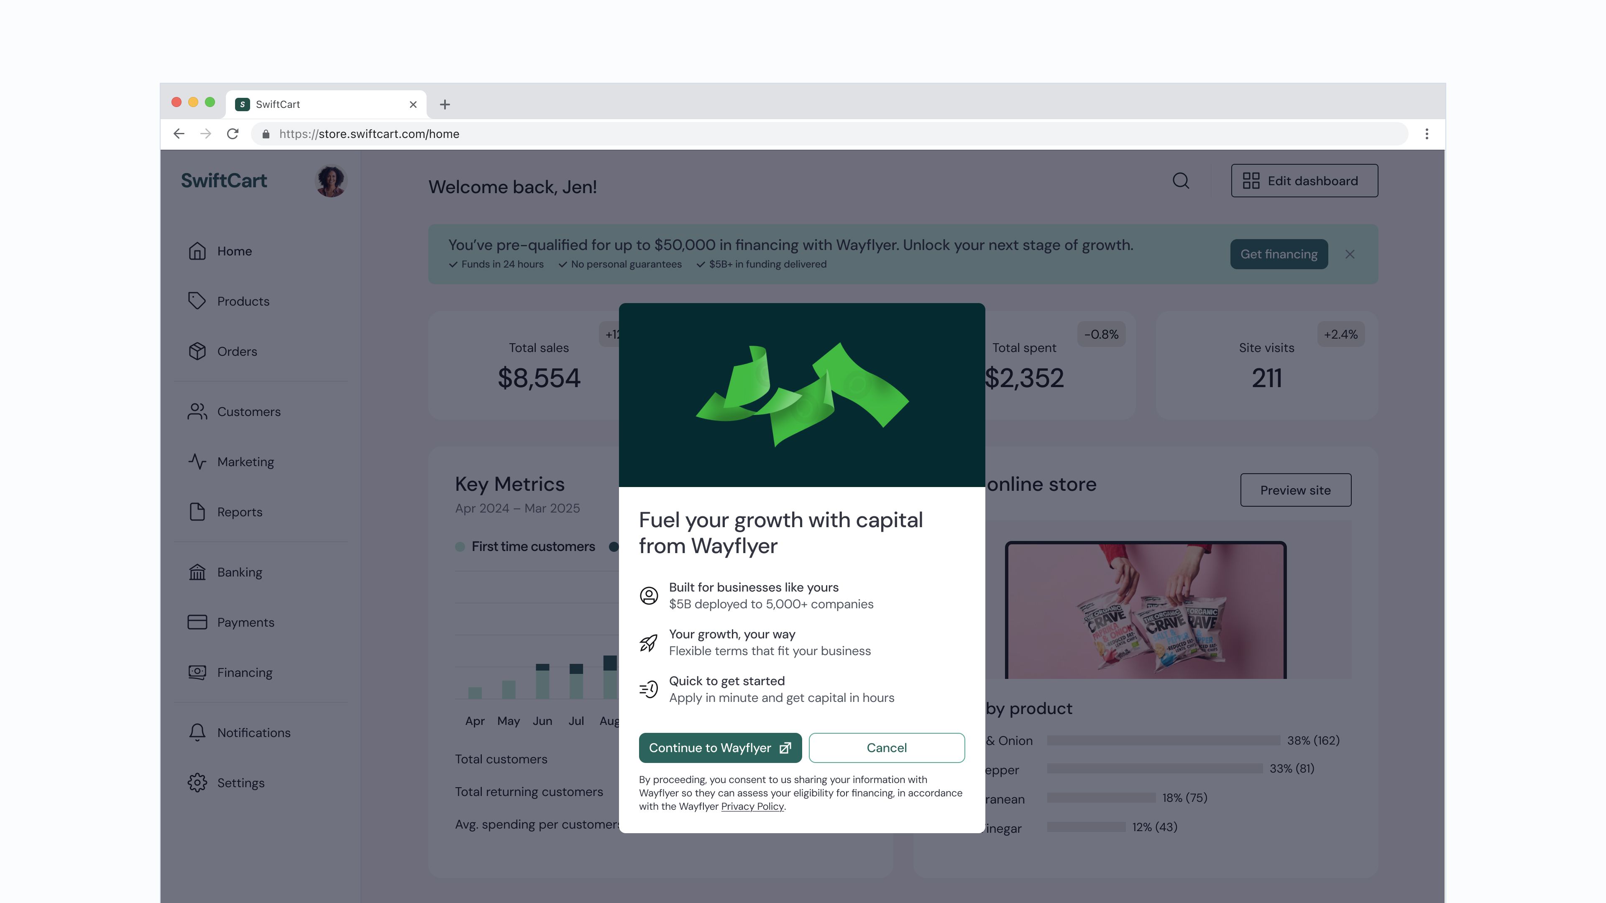
Task: Open the Financing cash icon
Action: [x=197, y=672]
